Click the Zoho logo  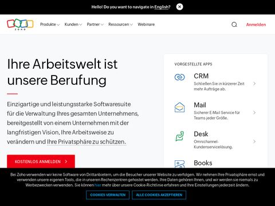click(x=20, y=25)
